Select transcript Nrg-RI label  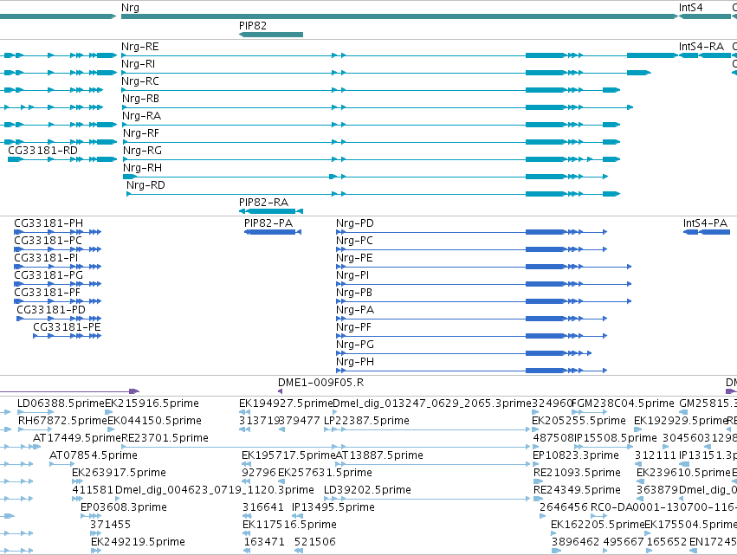click(x=139, y=64)
